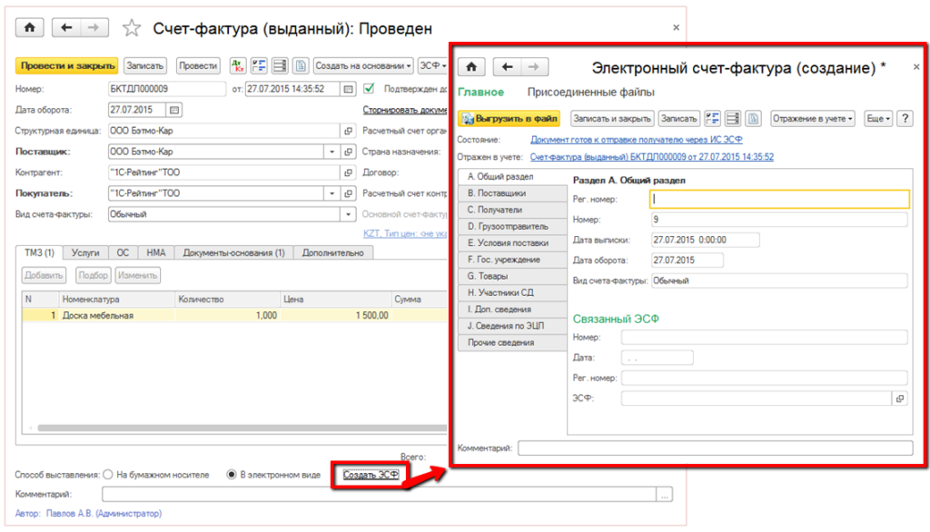Switch to the ОС tab

(123, 252)
